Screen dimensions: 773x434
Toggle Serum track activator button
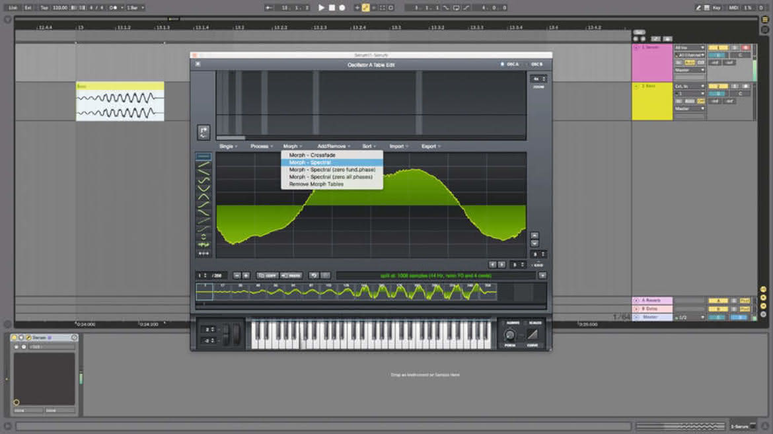point(718,48)
